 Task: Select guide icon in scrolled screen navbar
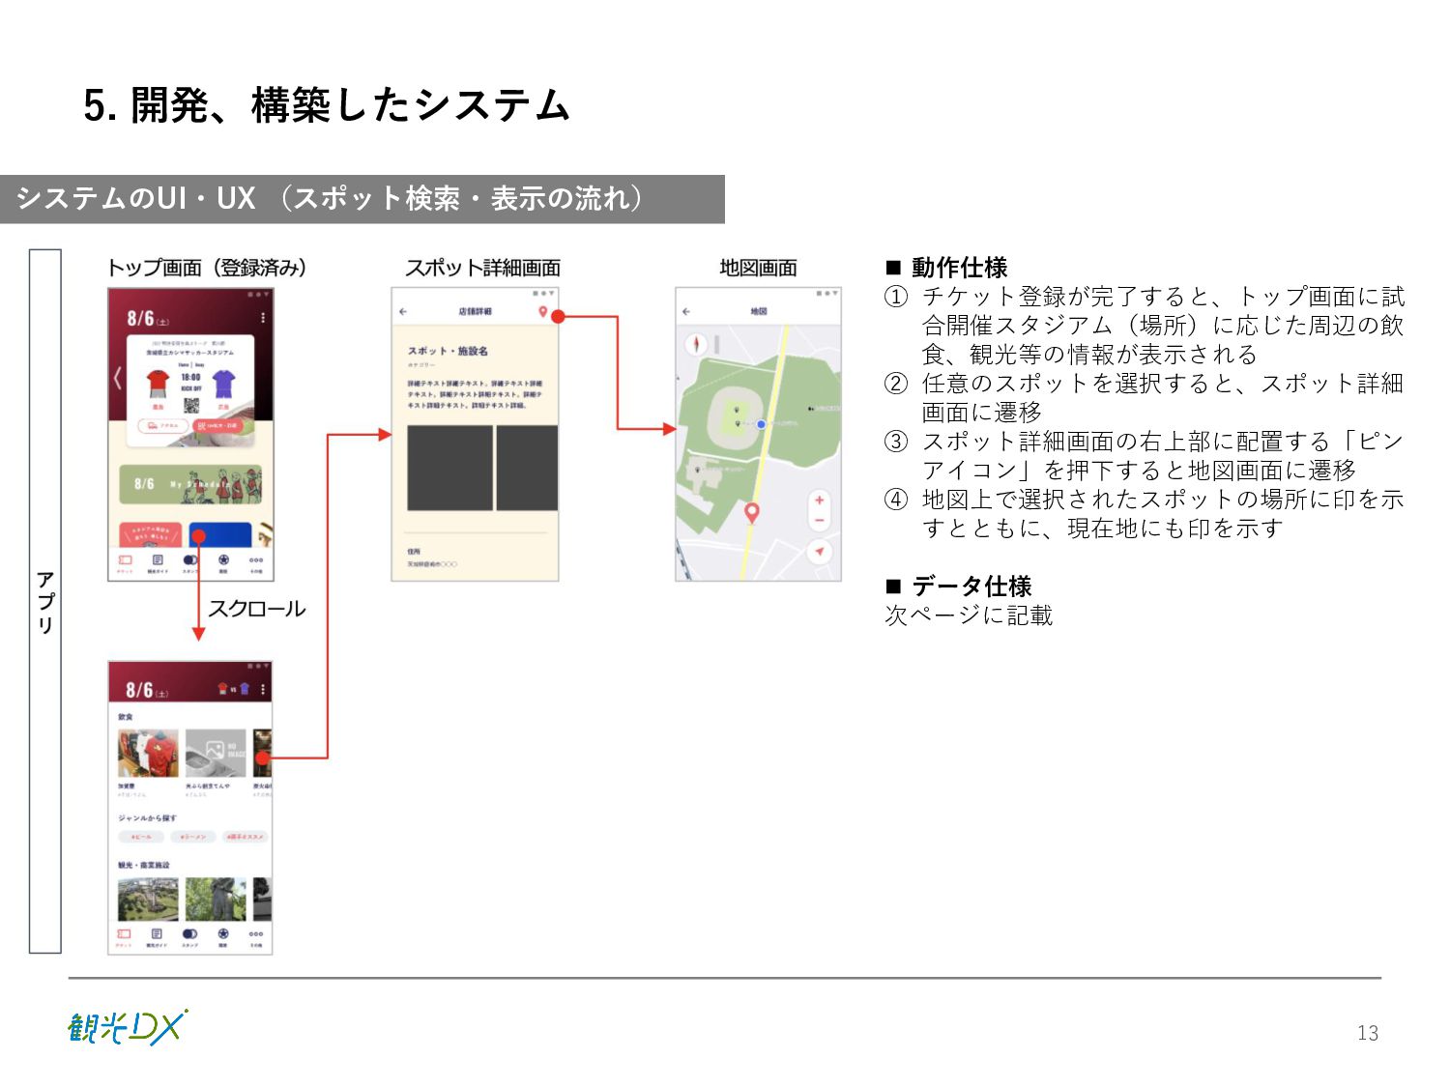tap(157, 934)
